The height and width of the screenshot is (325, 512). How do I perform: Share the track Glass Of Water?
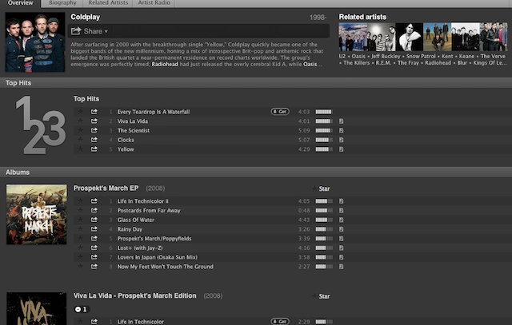tap(94, 220)
